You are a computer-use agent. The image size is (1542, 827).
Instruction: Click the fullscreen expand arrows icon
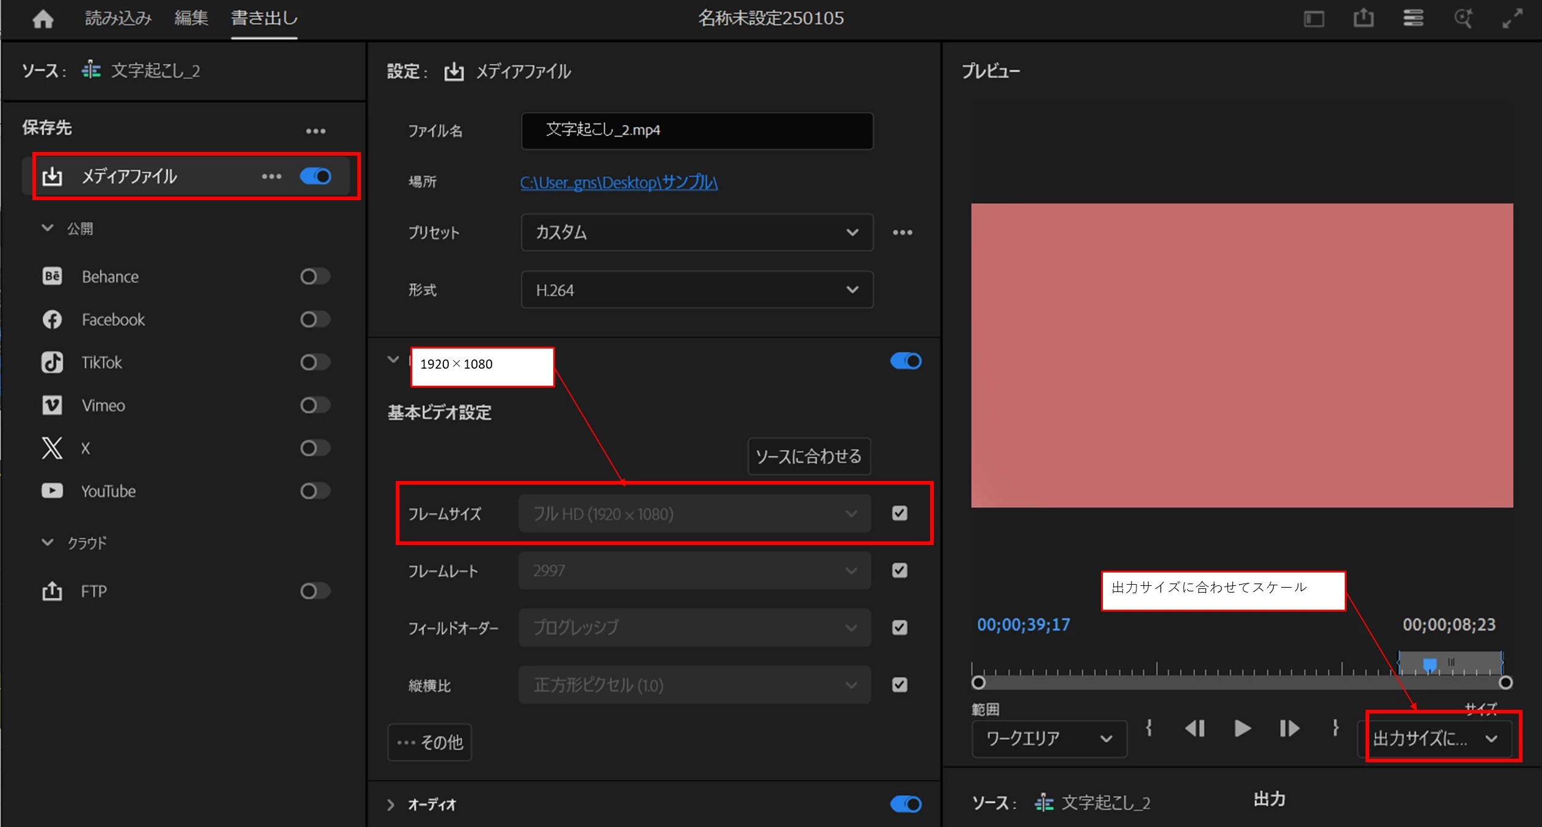[x=1512, y=18]
